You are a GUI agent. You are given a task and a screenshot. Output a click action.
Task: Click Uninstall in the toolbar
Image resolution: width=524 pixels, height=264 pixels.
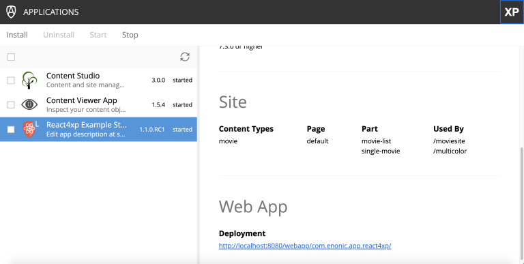[59, 35]
